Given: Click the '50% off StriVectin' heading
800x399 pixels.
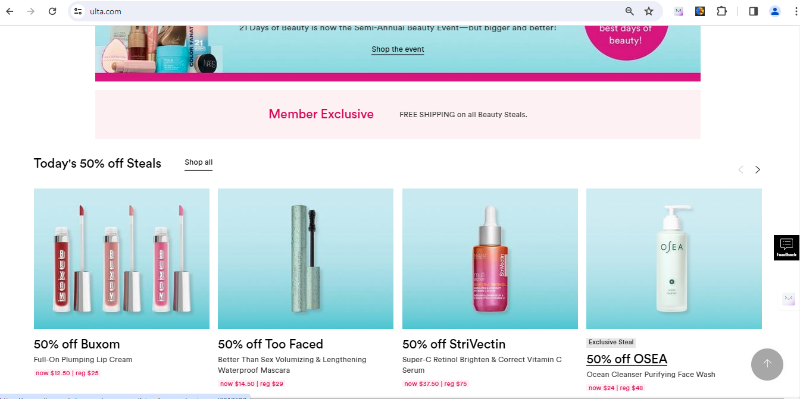Looking at the screenshot, I should tap(454, 344).
